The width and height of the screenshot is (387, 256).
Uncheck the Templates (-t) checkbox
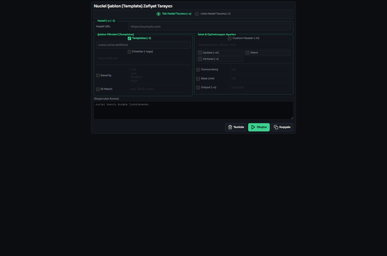(129, 38)
